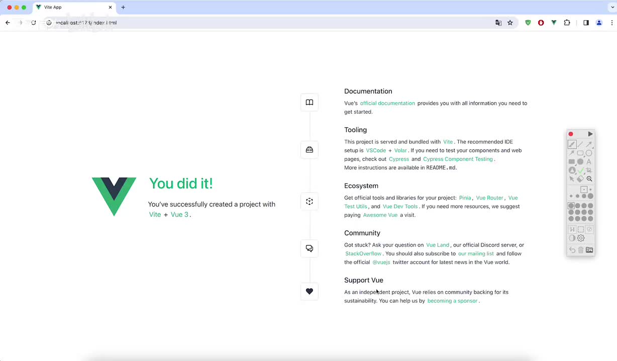Viewport: 617px width, 361px height.
Task: Select the magnifier zoom tool in palette
Action: [x=589, y=179]
